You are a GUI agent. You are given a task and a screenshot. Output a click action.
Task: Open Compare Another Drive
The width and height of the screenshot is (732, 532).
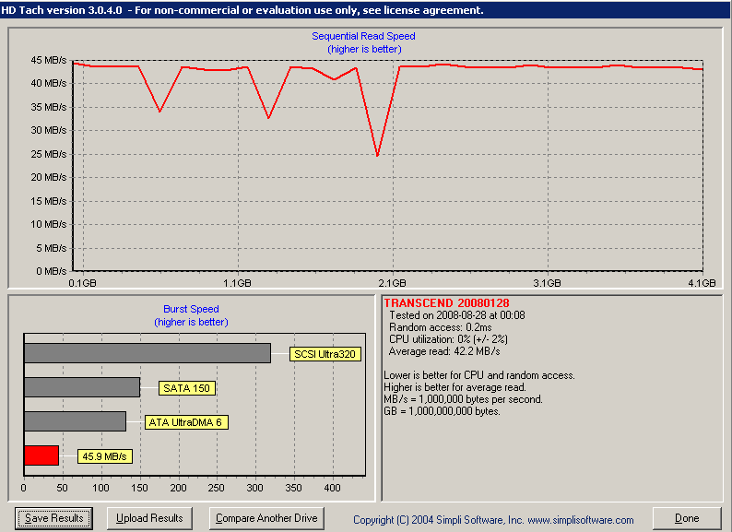point(266,518)
